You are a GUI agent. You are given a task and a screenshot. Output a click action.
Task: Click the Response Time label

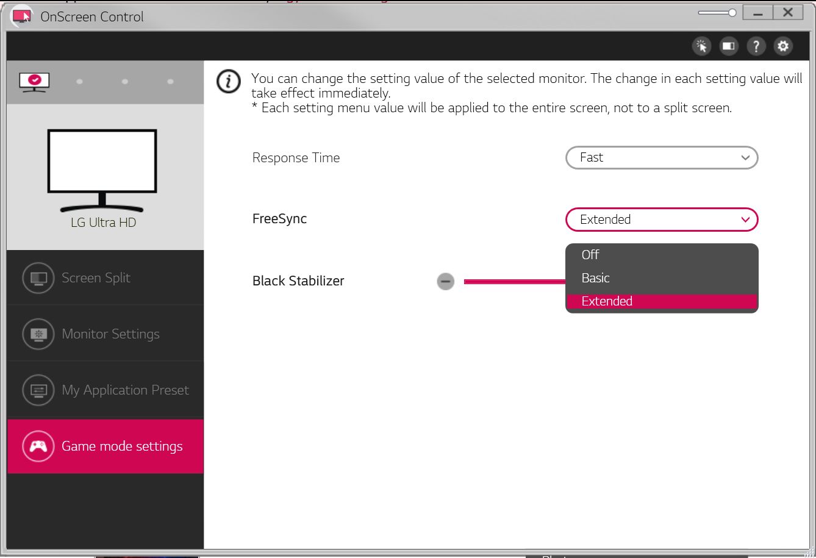click(x=296, y=157)
